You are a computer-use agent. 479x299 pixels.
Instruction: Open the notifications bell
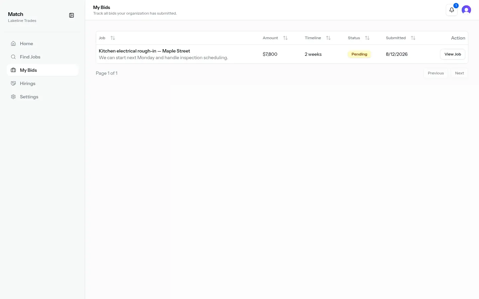[452, 10]
